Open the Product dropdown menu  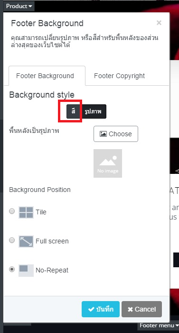19,6
